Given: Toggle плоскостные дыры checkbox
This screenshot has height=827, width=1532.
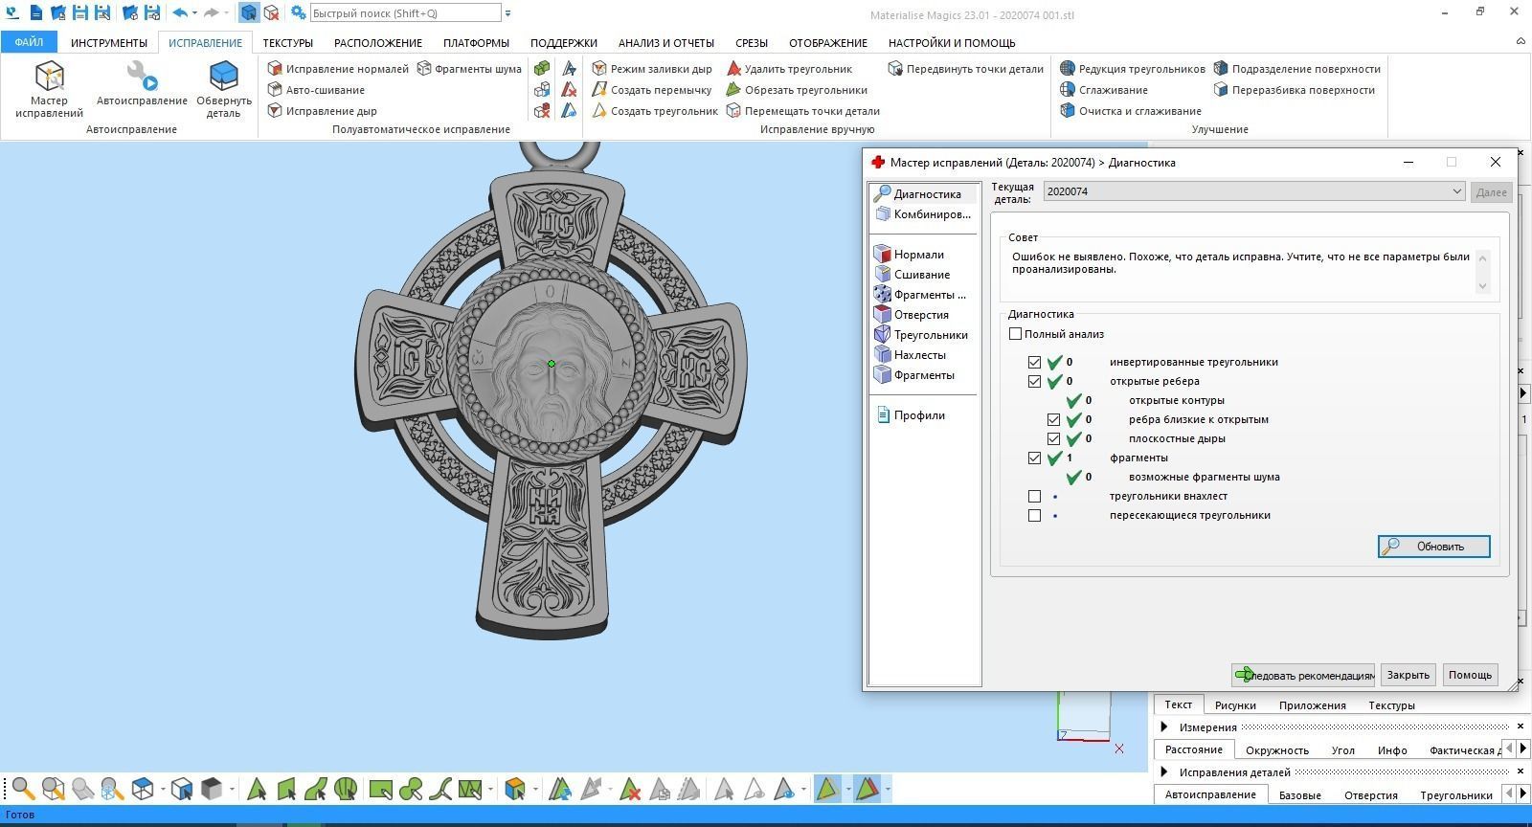Looking at the screenshot, I should 1053,439.
